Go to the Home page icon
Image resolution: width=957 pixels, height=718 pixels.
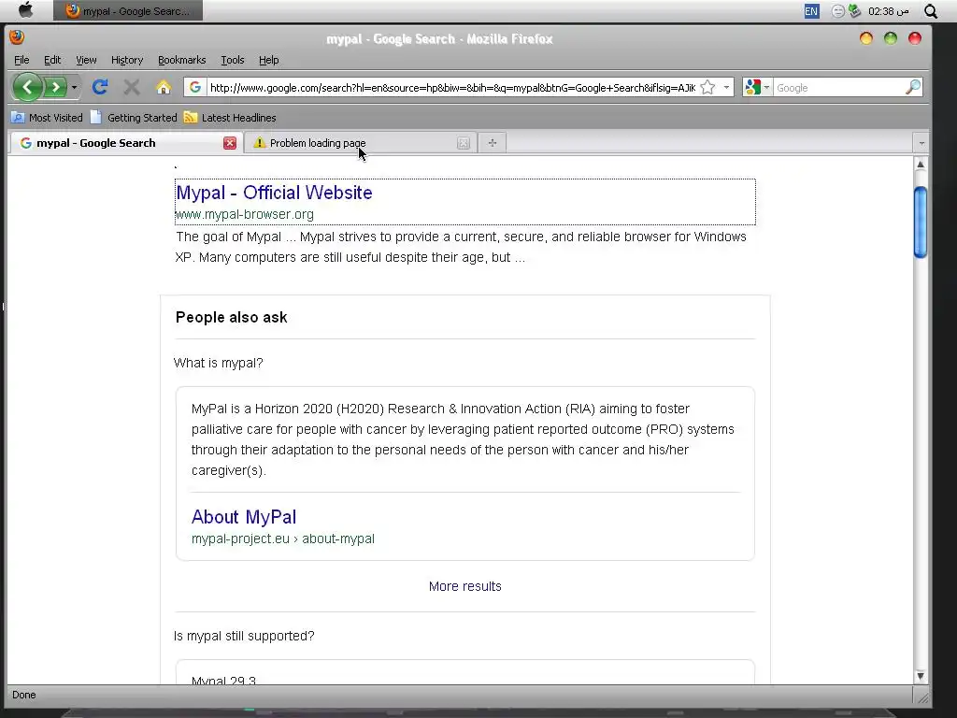coord(163,87)
